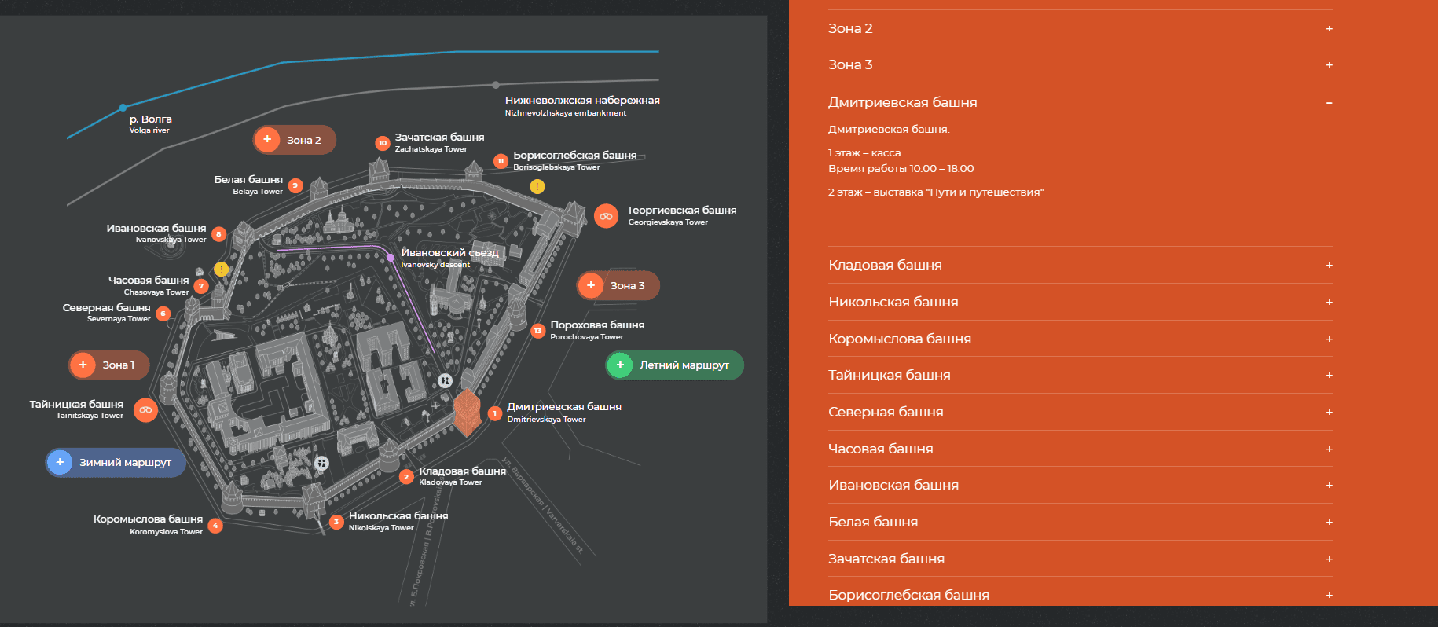The width and height of the screenshot is (1438, 627).
Task: Toggle the Зимний маршрут blue route button
Action: pyautogui.click(x=116, y=462)
